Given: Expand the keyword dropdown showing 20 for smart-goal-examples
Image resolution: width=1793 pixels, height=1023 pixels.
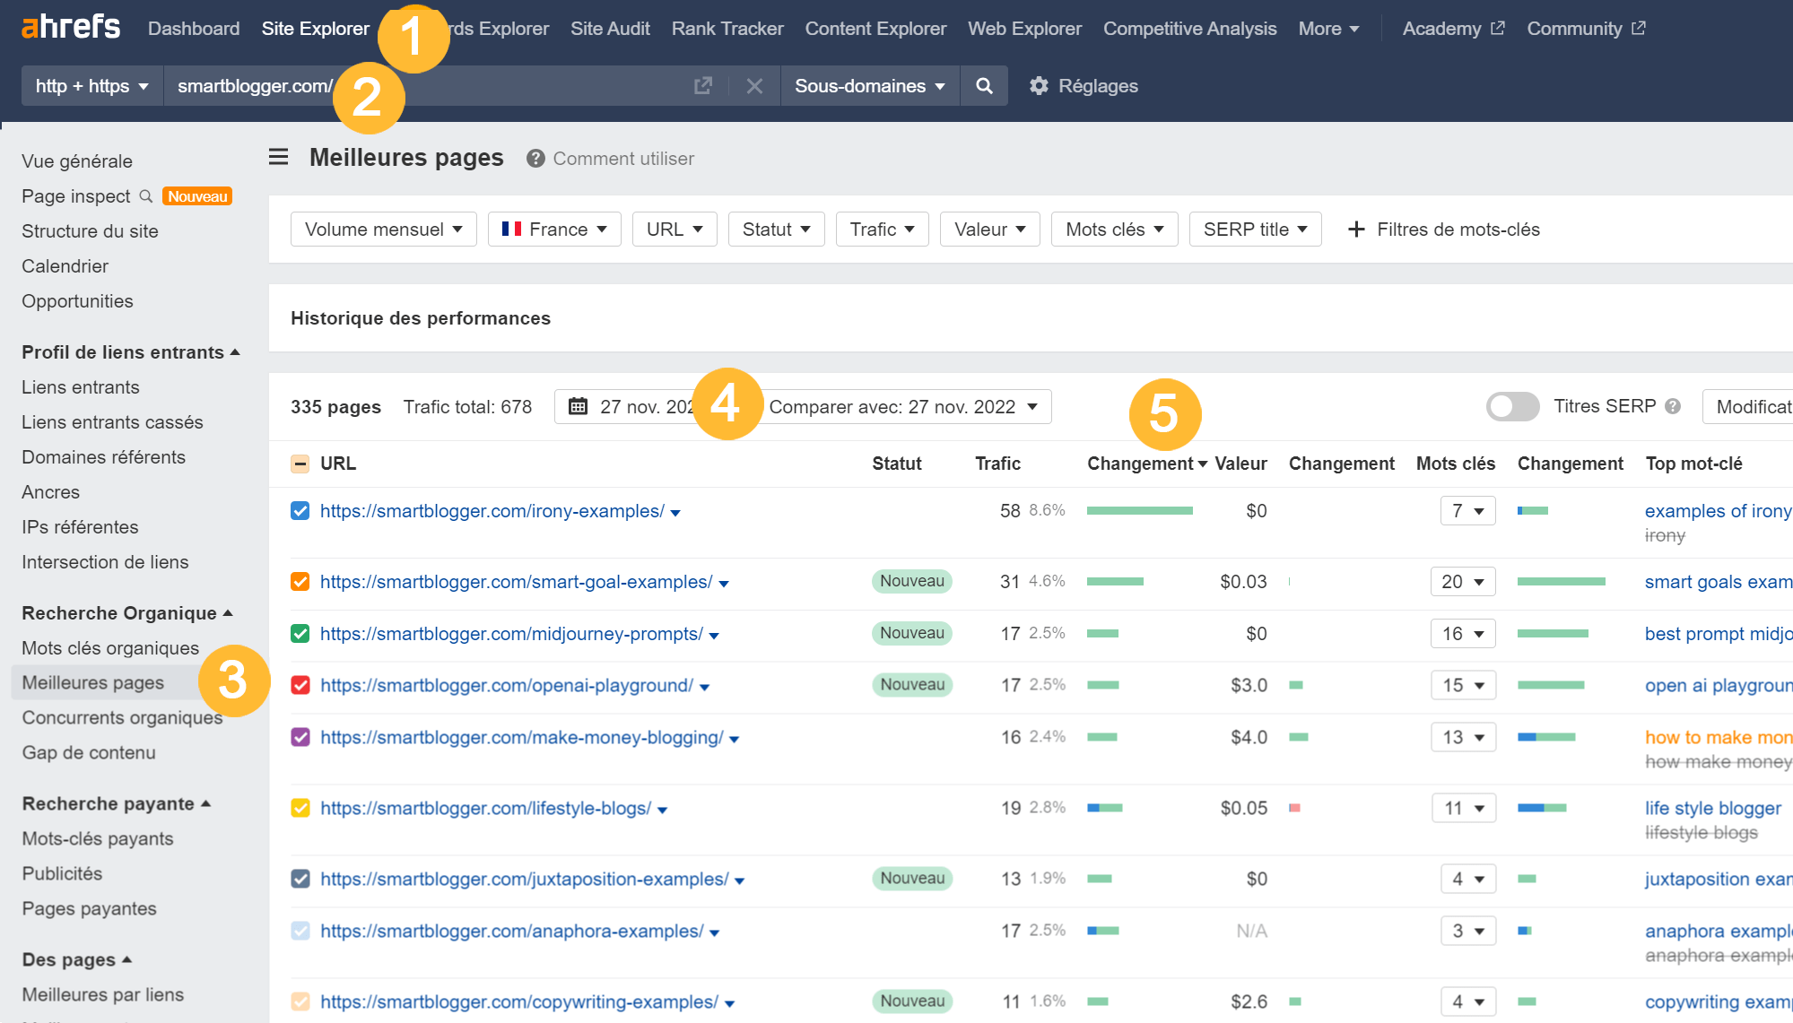Looking at the screenshot, I should tap(1463, 581).
